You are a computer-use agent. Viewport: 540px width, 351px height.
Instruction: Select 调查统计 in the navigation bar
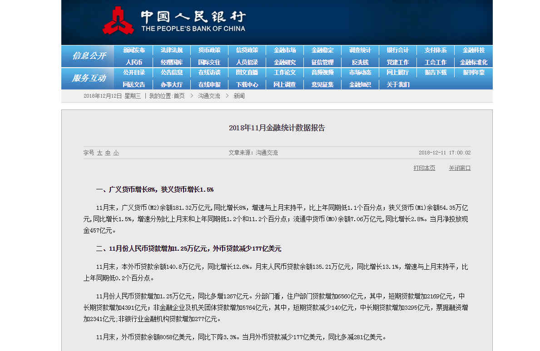point(360,50)
